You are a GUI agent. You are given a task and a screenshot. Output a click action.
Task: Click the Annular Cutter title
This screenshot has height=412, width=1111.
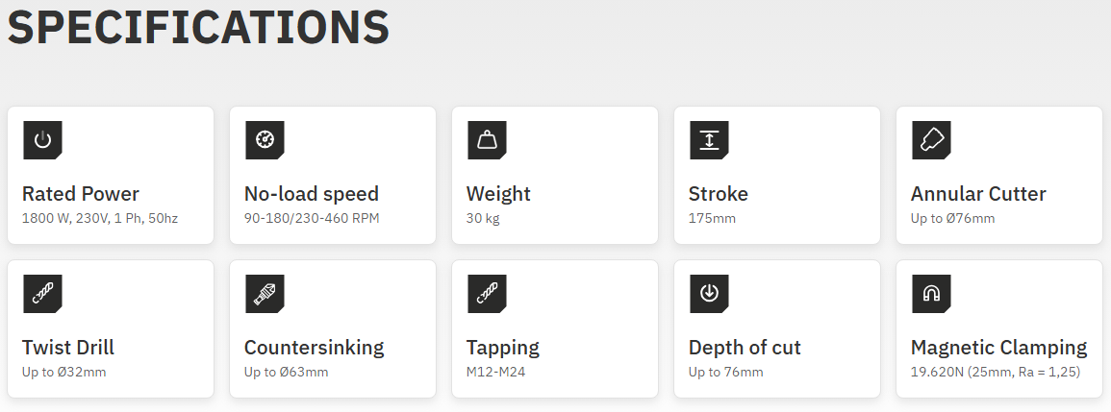pos(978,194)
